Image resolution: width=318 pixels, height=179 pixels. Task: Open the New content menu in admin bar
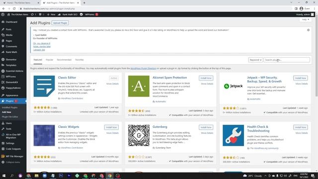(51, 14)
